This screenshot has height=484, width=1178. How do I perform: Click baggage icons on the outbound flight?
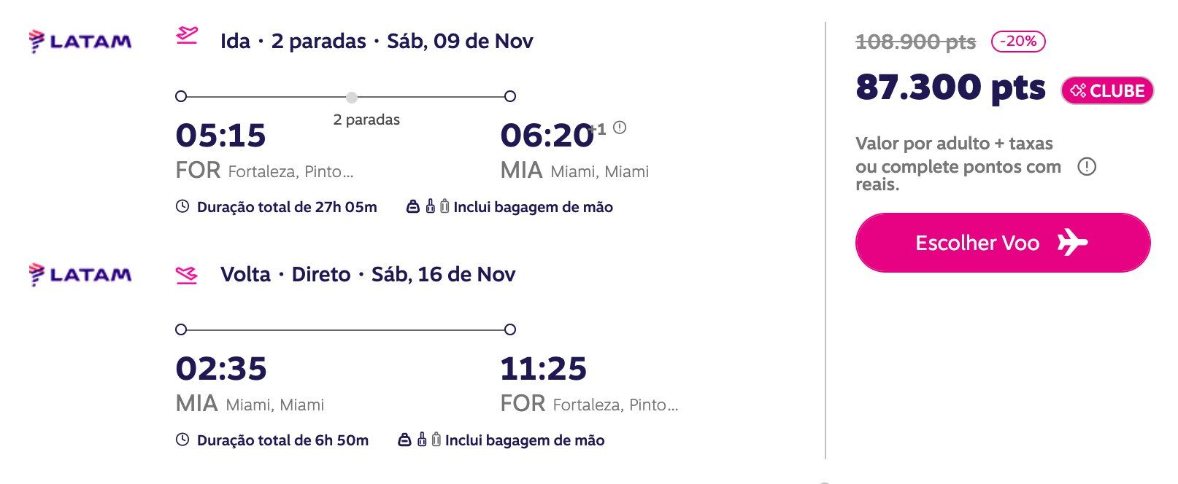[428, 206]
